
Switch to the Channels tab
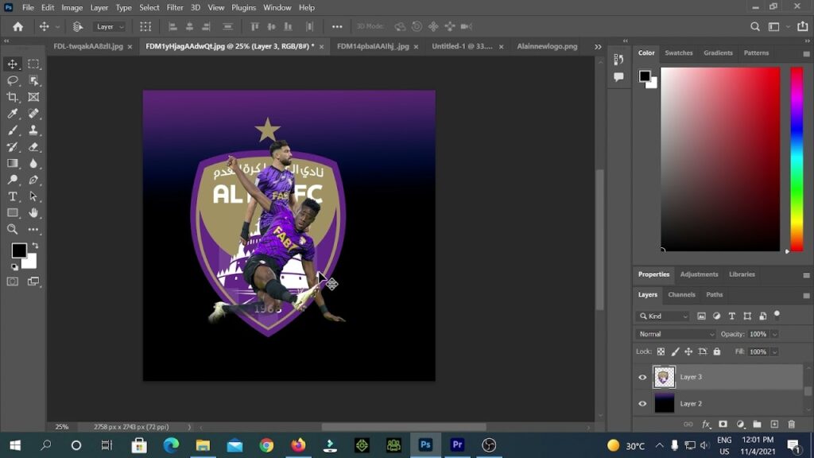[x=681, y=294]
